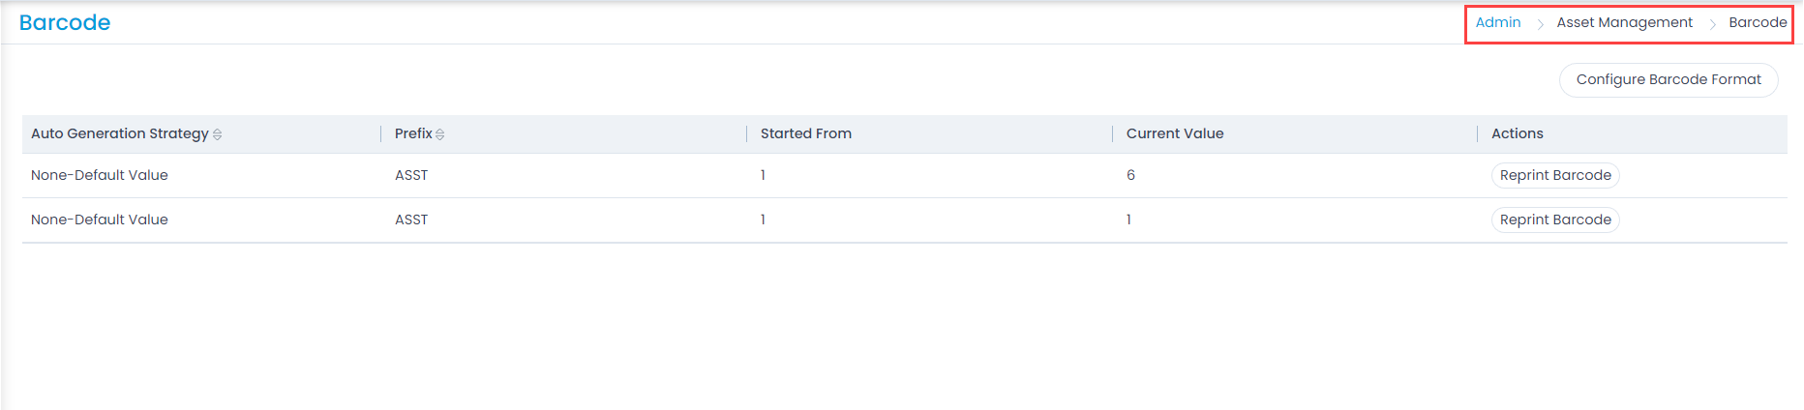Click the Started From value in second row
This screenshot has height=410, width=1804.
tap(763, 220)
